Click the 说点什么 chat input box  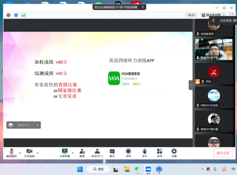(x=24, y=125)
